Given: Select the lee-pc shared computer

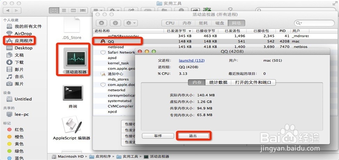Looking at the screenshot, I should [x=17, y=114].
